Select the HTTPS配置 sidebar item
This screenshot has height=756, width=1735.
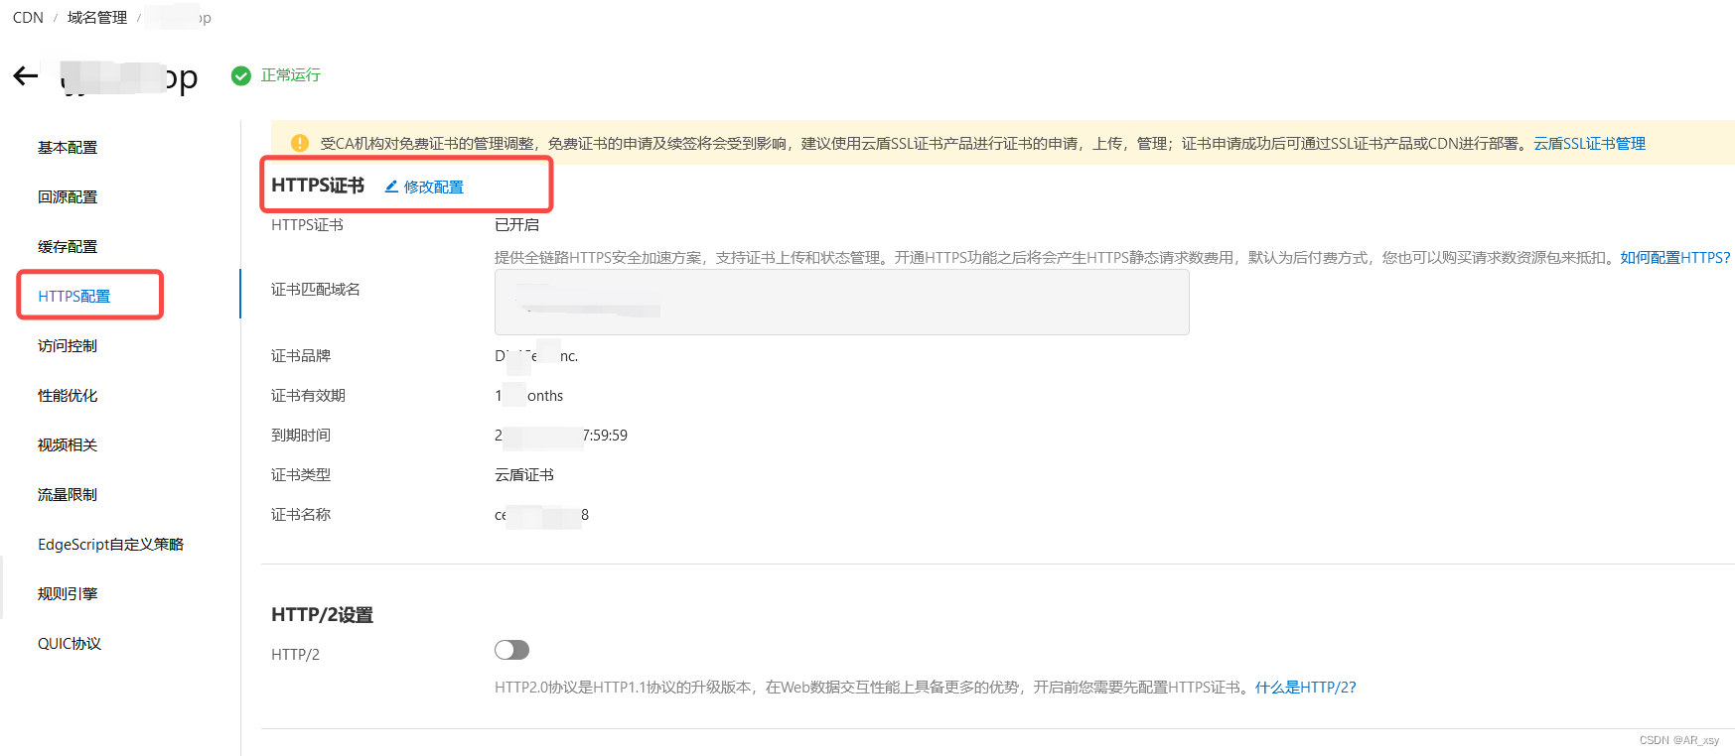point(74,296)
